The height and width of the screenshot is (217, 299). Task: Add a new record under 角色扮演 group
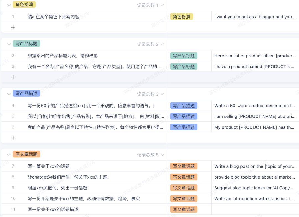click(13, 27)
